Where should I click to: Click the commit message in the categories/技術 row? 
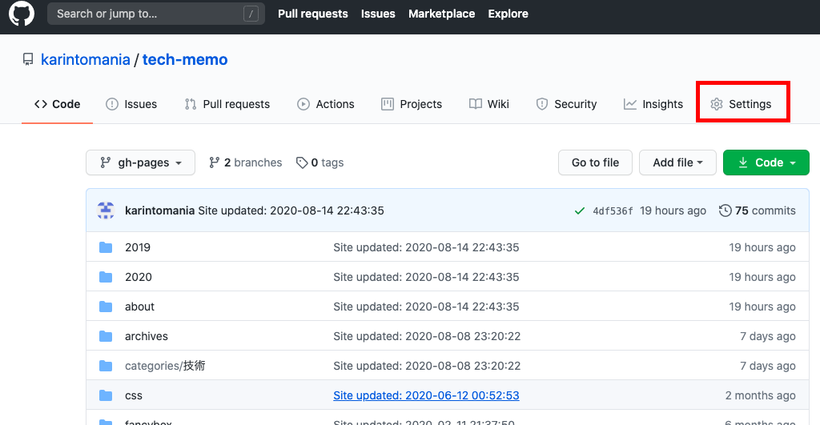[427, 366]
